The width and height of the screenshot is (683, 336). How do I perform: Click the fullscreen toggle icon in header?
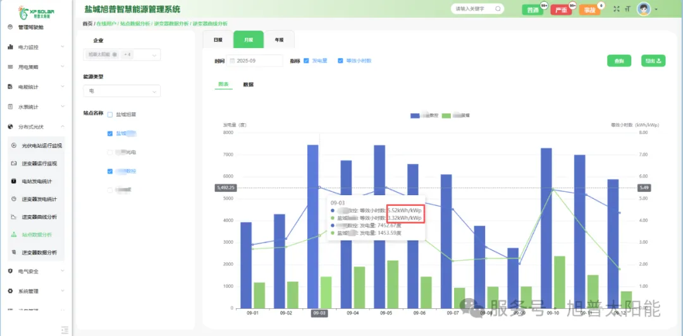(616, 9)
